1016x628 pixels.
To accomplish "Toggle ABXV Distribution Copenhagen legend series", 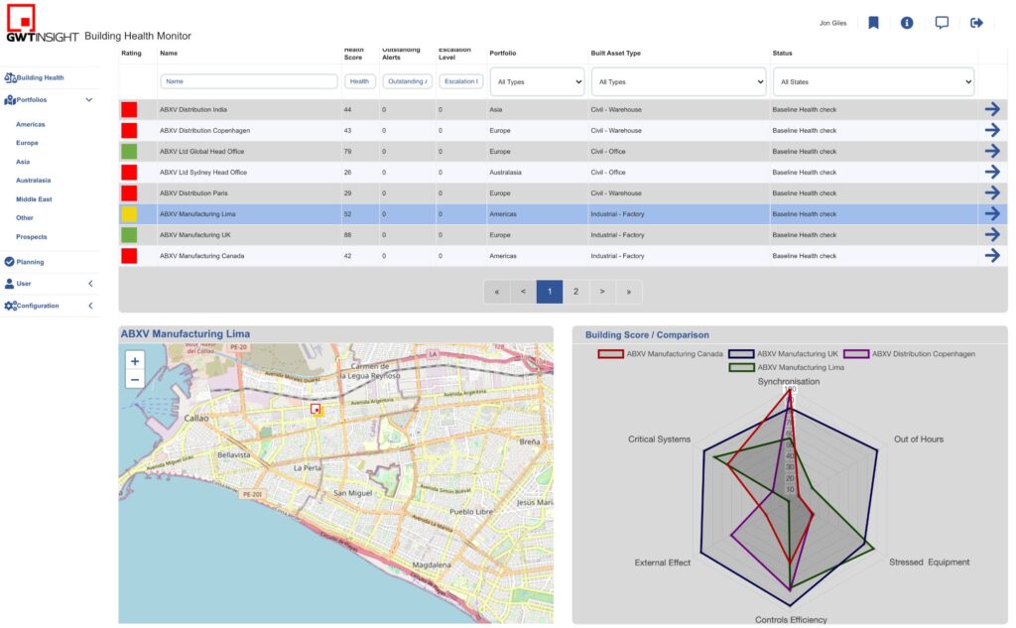I will [x=909, y=354].
